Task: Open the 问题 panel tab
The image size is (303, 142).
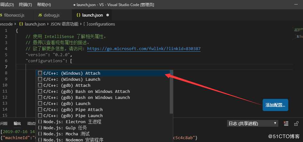Action: click(x=4, y=123)
